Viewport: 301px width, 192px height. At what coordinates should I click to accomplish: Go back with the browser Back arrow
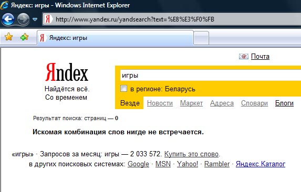8,19
